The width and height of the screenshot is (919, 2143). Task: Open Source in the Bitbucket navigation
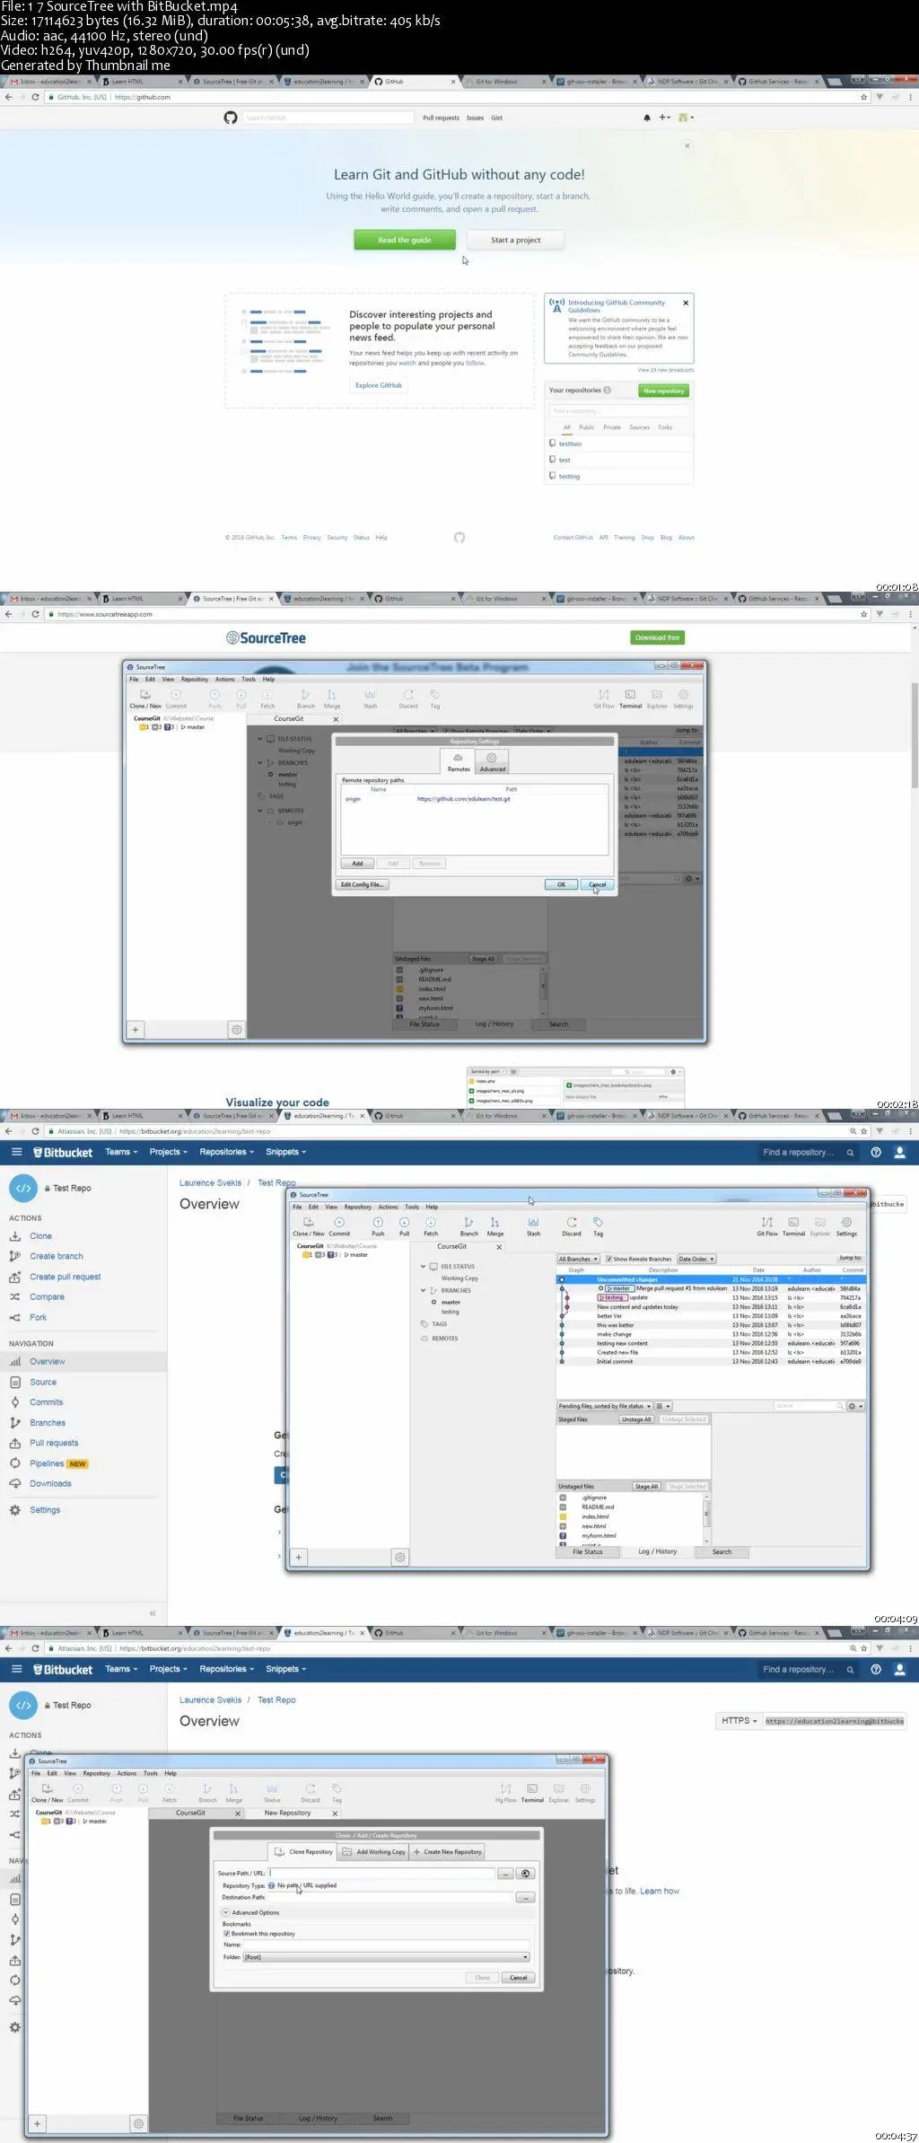pos(42,1382)
